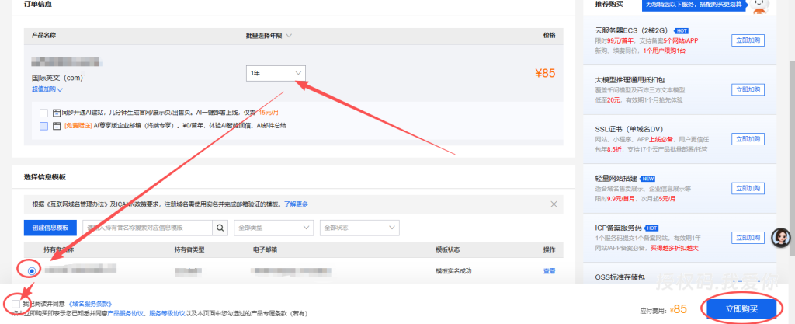Add 大模型推理通用抵扣包 with 立即加购
The height and width of the screenshot is (324, 795).
pyautogui.click(x=748, y=90)
